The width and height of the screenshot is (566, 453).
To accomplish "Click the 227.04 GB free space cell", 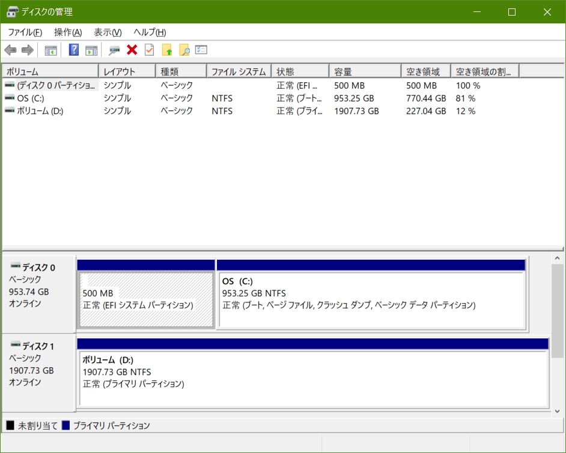I will (x=426, y=110).
